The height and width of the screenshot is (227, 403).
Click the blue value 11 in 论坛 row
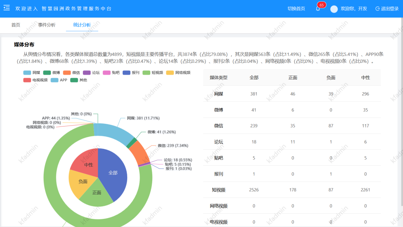[293, 142]
